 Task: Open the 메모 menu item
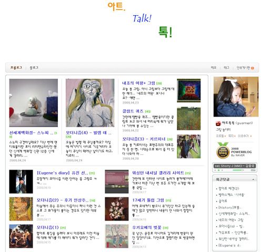[214, 68]
